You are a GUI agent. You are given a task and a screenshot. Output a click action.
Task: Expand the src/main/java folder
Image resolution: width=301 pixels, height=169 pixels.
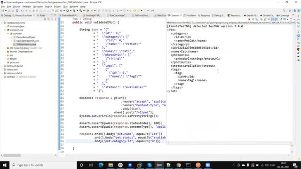pyautogui.click(x=5, y=26)
